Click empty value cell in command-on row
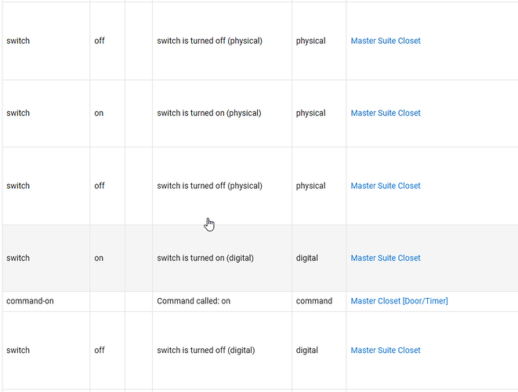Viewport: 518px width, 392px height. coord(107,301)
